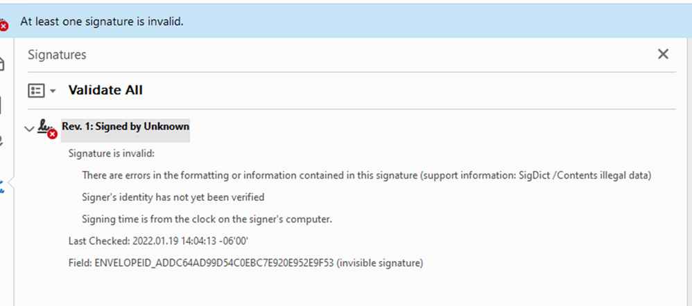Select "Signer's identity has not yet been verified"
Image resolution: width=692 pixels, height=306 pixels.
173,197
